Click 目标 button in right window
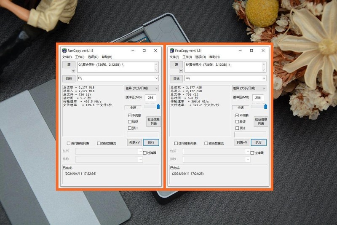Viewport: 337px width, 225px height. (176, 78)
